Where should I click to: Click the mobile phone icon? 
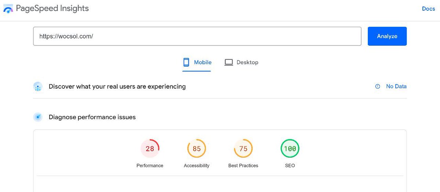click(186, 62)
